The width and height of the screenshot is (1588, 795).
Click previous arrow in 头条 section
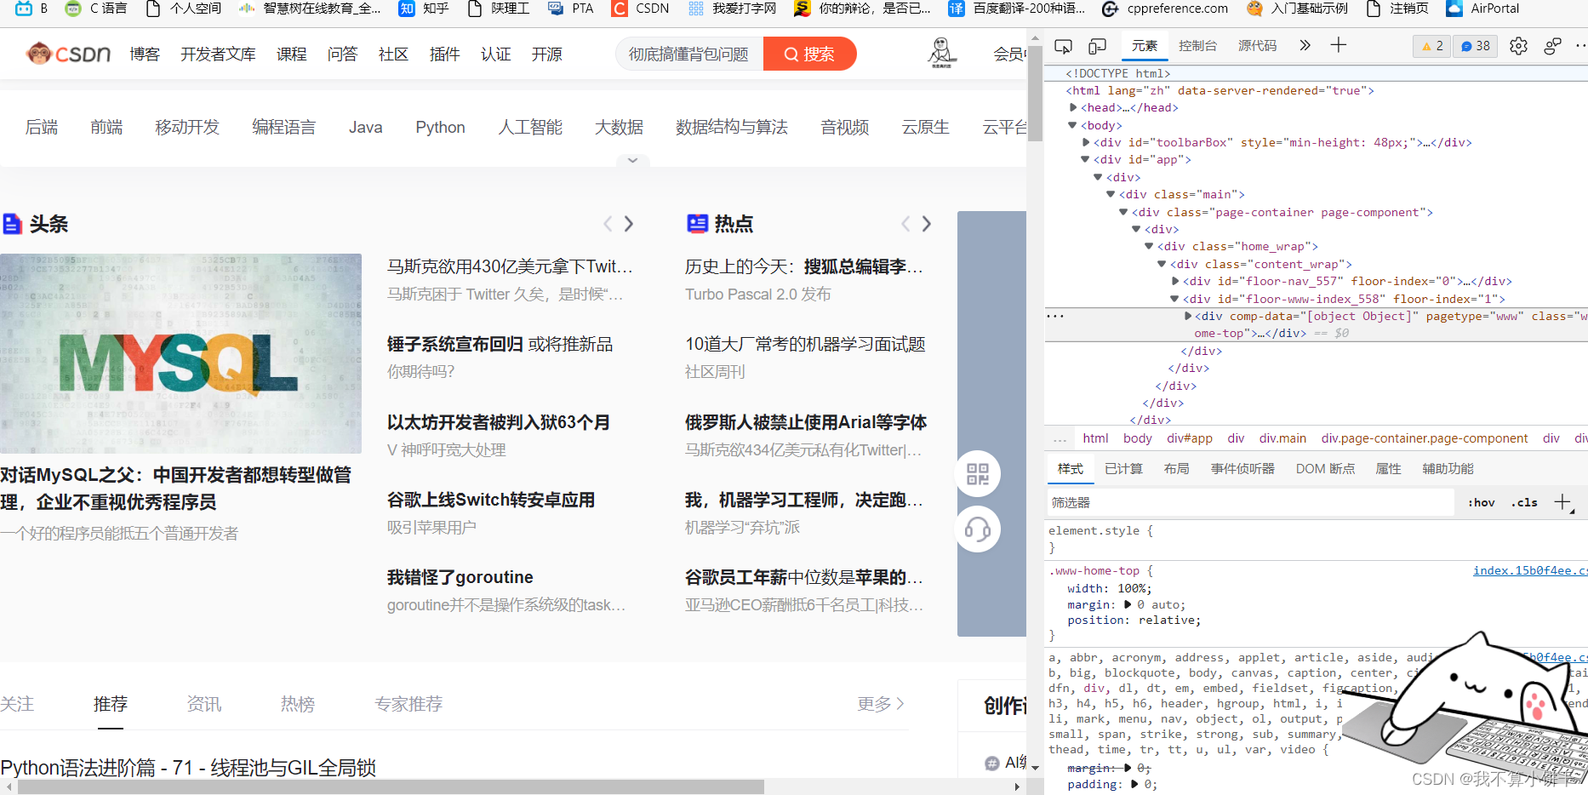[608, 224]
